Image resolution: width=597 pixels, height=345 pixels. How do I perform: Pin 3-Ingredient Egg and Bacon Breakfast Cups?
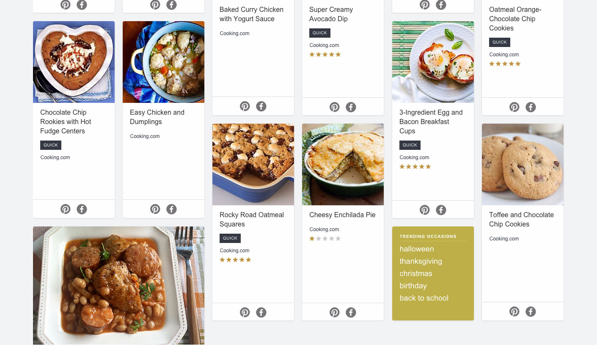424,210
